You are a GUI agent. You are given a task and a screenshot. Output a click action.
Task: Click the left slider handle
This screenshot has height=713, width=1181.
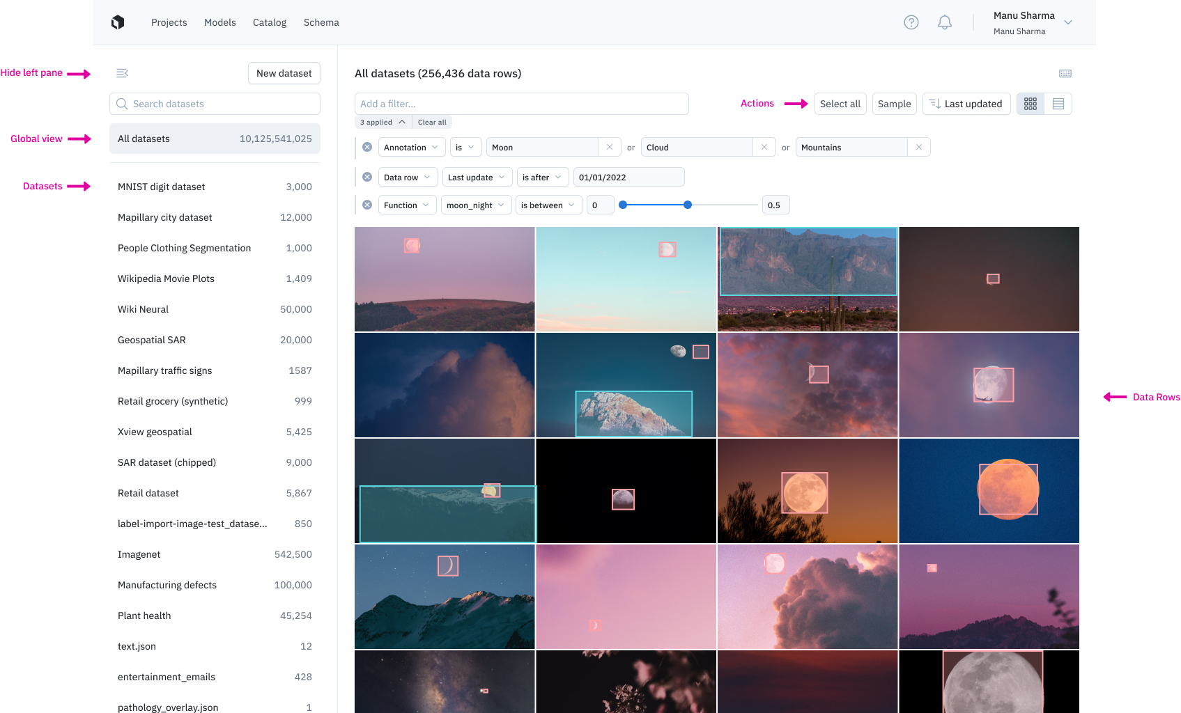pyautogui.click(x=623, y=205)
